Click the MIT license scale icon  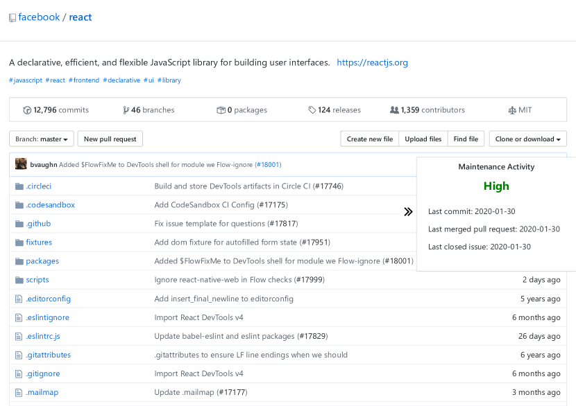512,110
